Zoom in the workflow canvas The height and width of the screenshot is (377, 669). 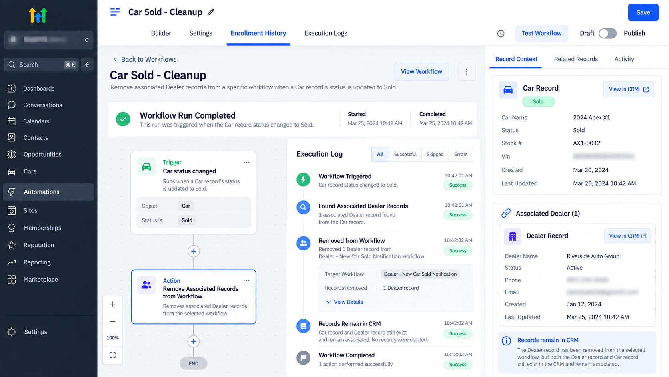pyautogui.click(x=113, y=304)
